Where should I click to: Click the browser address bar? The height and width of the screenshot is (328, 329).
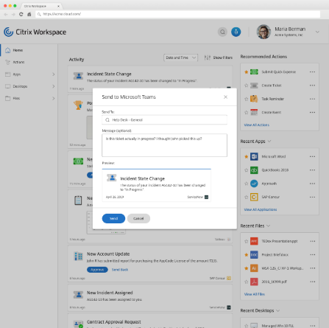(178, 14)
